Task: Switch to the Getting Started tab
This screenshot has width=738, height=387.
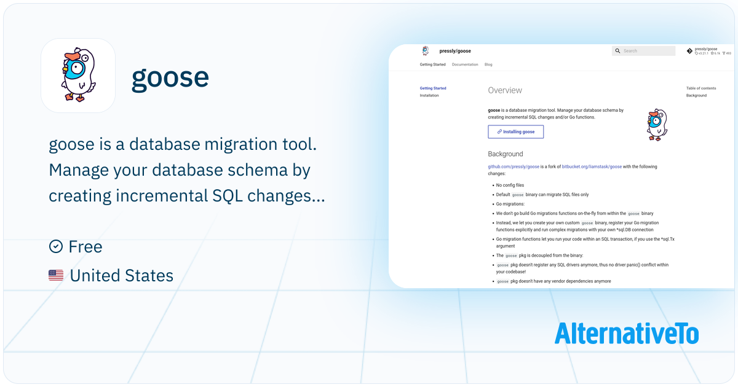Action: (x=433, y=64)
